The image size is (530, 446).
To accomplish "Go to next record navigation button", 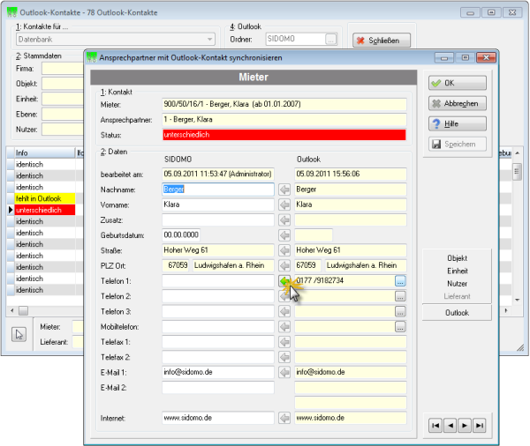I will [465, 426].
